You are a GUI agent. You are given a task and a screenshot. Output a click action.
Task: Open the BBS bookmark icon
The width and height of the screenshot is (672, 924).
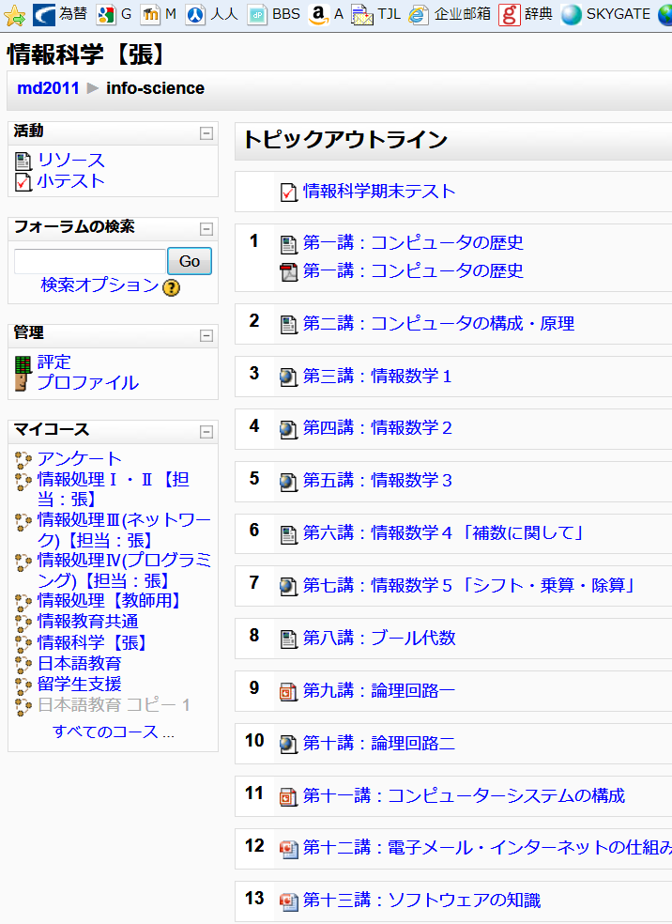(x=257, y=14)
